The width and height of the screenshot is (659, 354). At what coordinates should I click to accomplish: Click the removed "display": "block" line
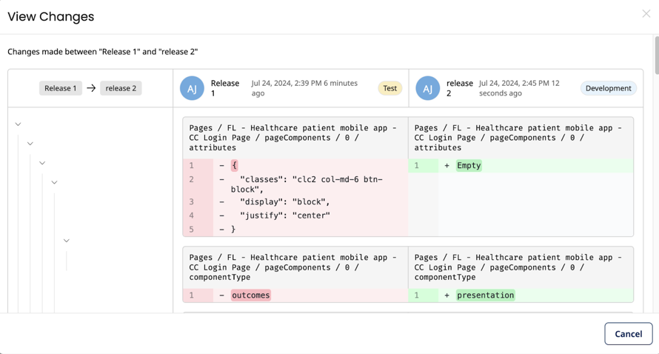[x=284, y=201]
